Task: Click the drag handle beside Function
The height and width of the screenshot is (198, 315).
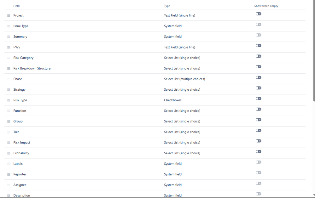Action: click(x=9, y=110)
